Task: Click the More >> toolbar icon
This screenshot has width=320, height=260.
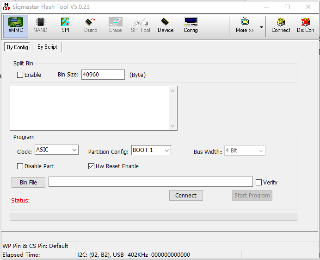Action: (x=245, y=25)
